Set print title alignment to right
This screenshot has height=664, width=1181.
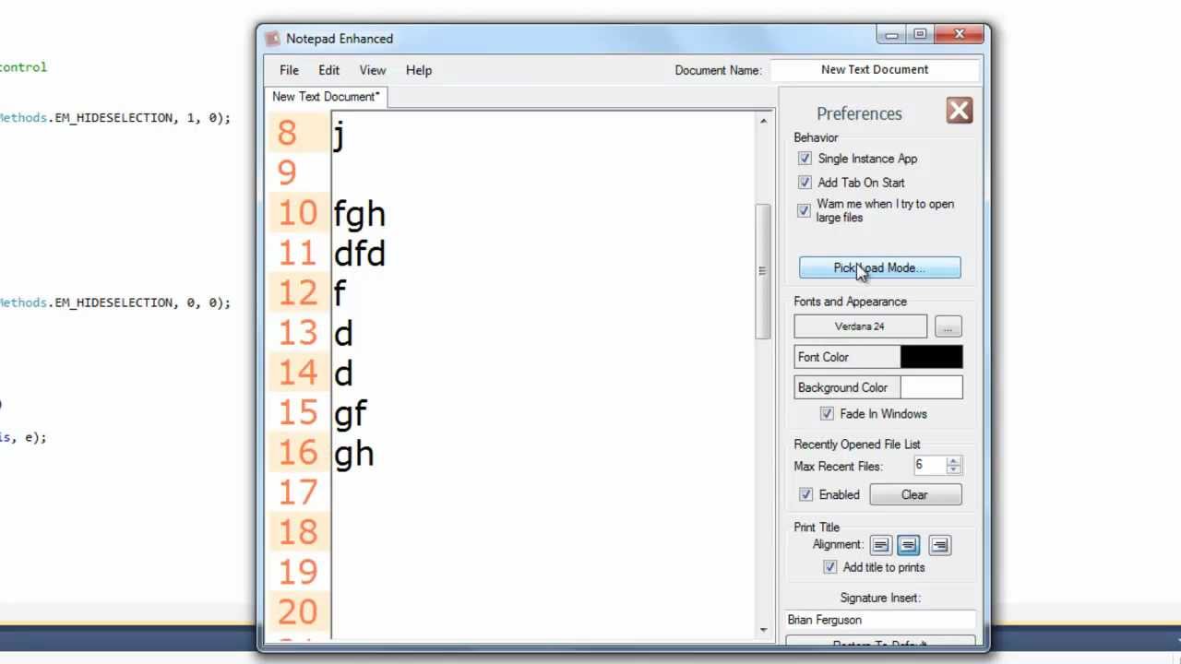pyautogui.click(x=939, y=545)
